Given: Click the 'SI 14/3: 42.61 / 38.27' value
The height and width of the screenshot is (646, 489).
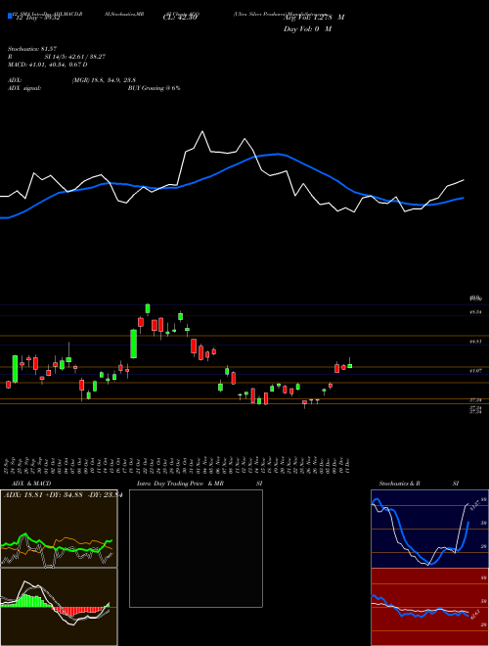Looking at the screenshot, I should pyautogui.click(x=75, y=57).
